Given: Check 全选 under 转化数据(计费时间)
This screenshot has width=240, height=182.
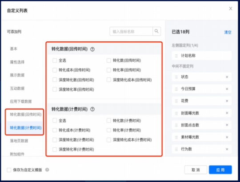Looking at the screenshot, I should 55,121.
